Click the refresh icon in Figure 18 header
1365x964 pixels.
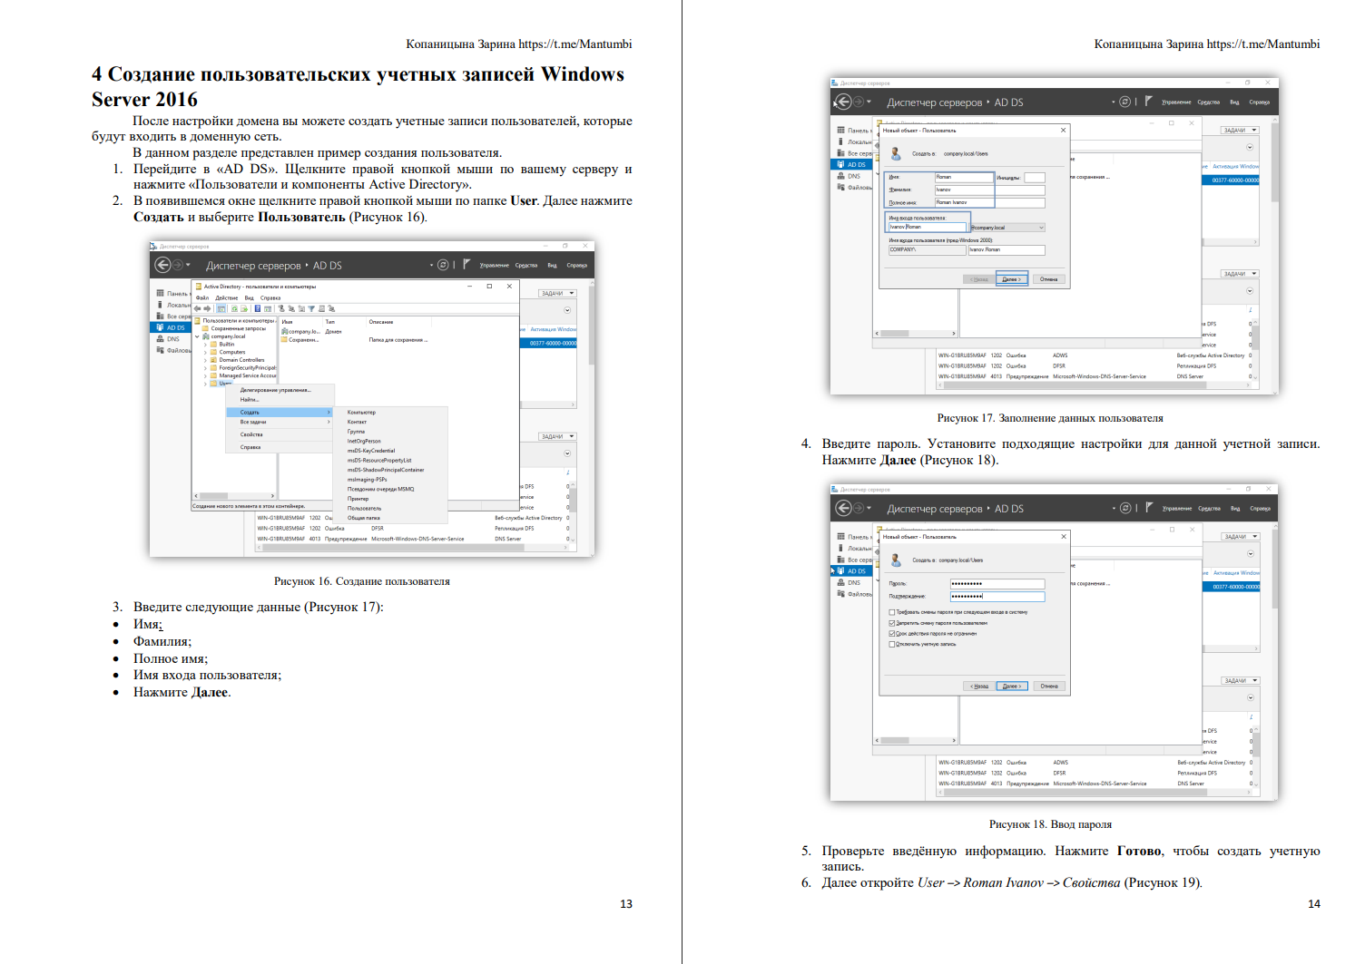point(1125,508)
